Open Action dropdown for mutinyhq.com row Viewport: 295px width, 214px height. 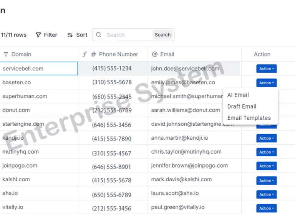tap(267, 152)
